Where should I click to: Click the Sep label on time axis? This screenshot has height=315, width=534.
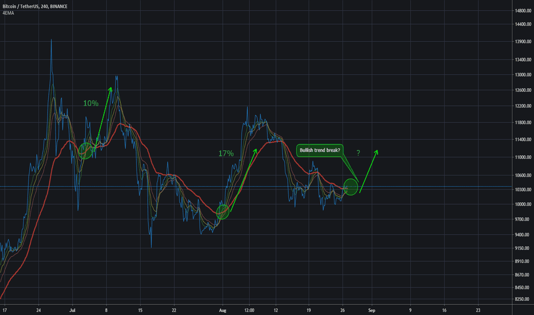pos(371,310)
